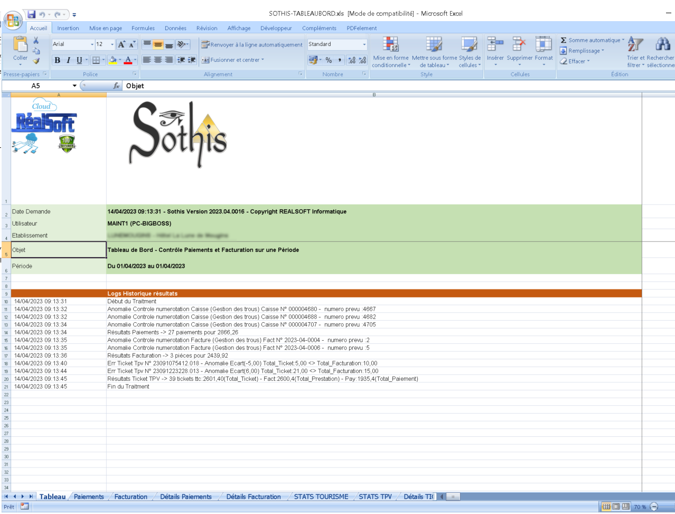Click the Format Painter brush icon
Image resolution: width=675 pixels, height=514 pixels.
[36, 61]
